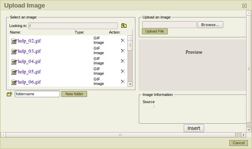The width and height of the screenshot is (252, 149).
Task: Close the Upload Image dialog
Action: click(x=244, y=6)
